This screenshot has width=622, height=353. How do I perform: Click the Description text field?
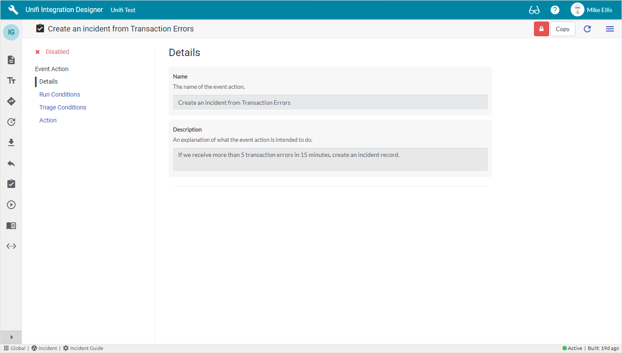coord(330,159)
